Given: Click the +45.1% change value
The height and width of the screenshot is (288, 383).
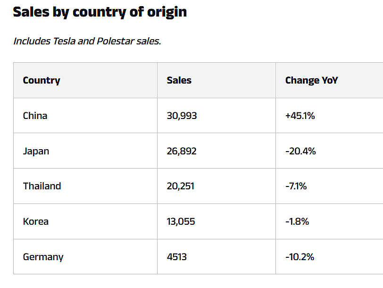Looking at the screenshot, I should click(x=300, y=116).
